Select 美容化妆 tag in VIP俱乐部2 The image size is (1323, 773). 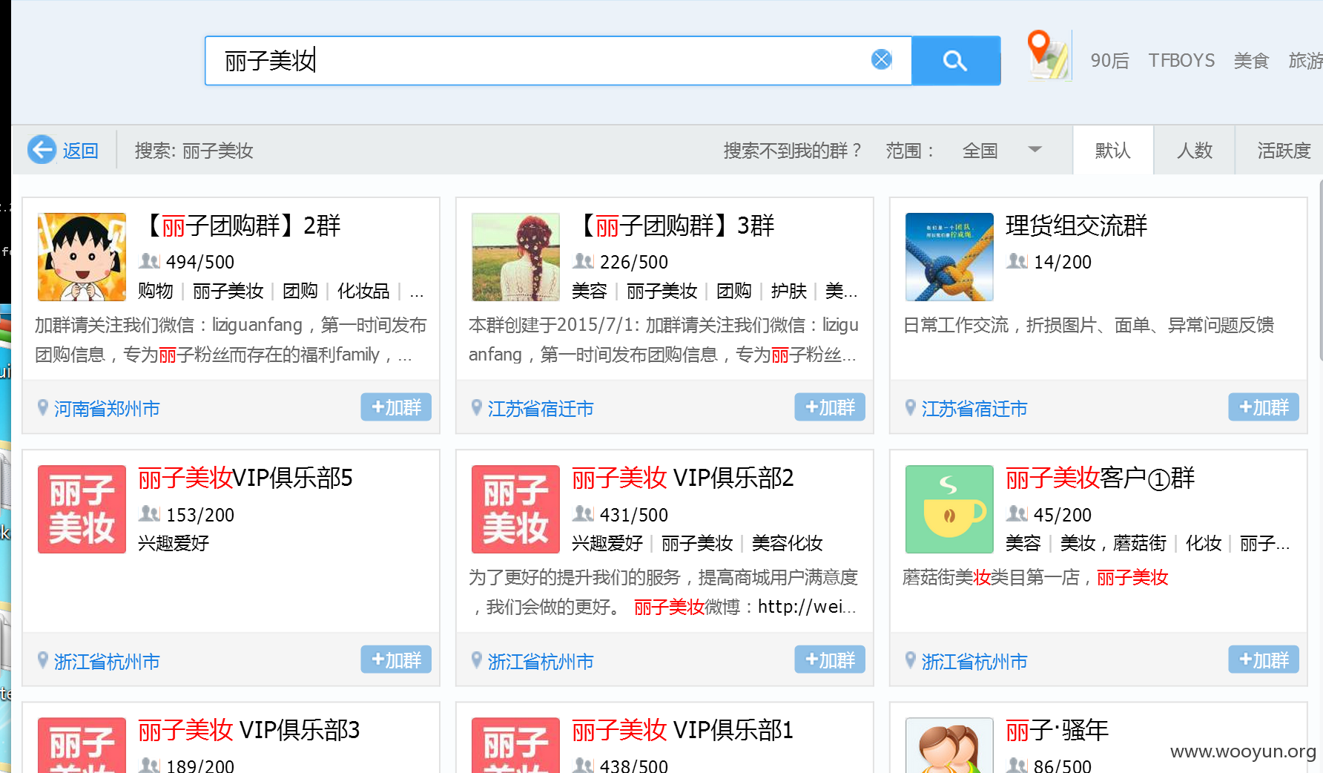click(x=788, y=543)
